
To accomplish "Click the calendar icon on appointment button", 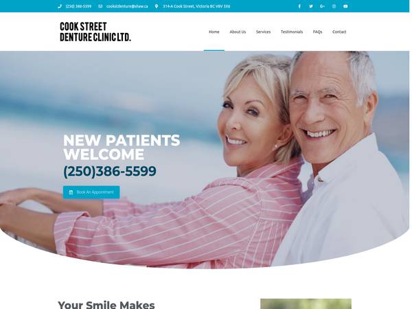I will click(71, 192).
